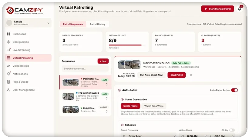This screenshot has width=249, height=140.
Task: Click the Scene Observation eye icon
Action: coord(122,99)
